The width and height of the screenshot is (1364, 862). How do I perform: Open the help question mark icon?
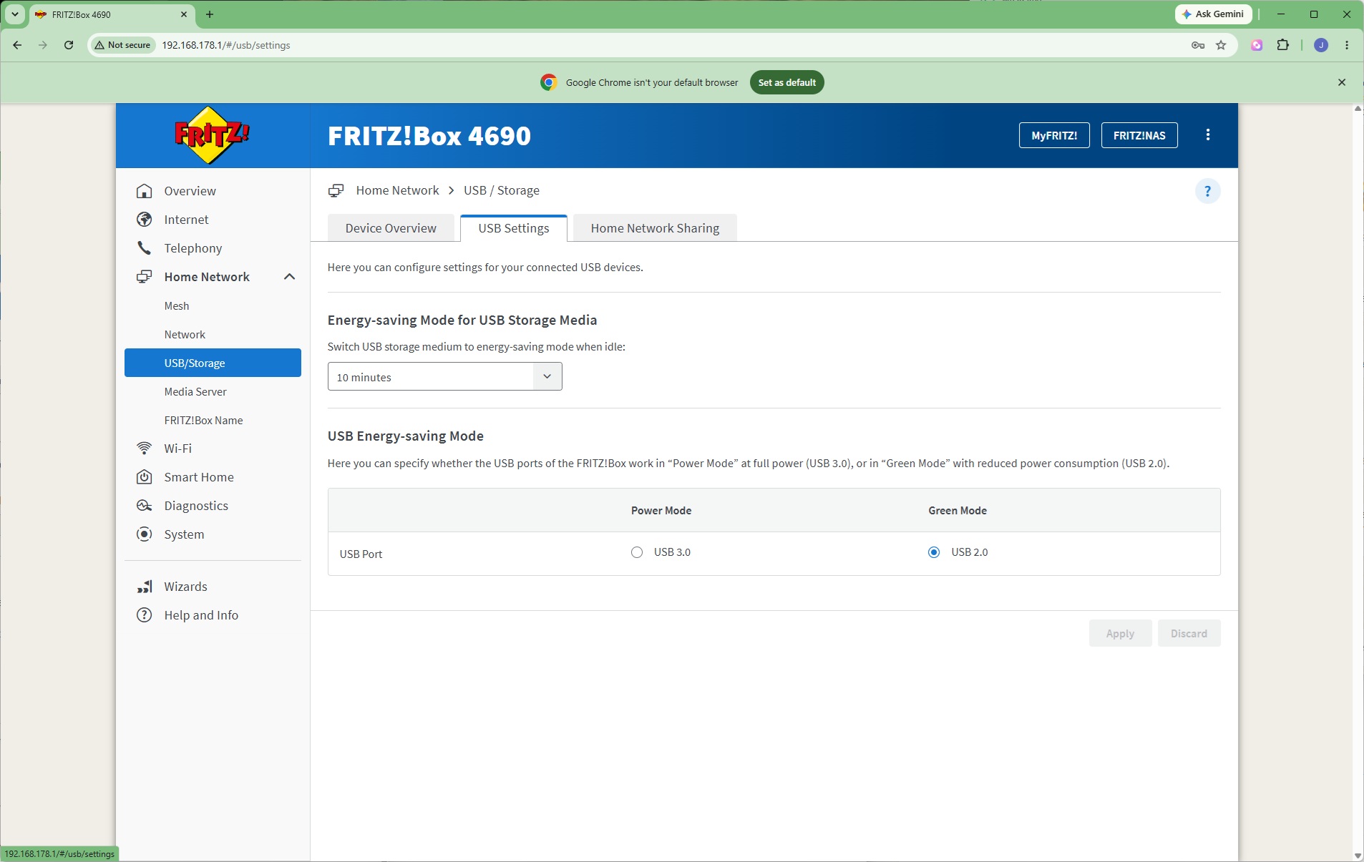point(1208,191)
